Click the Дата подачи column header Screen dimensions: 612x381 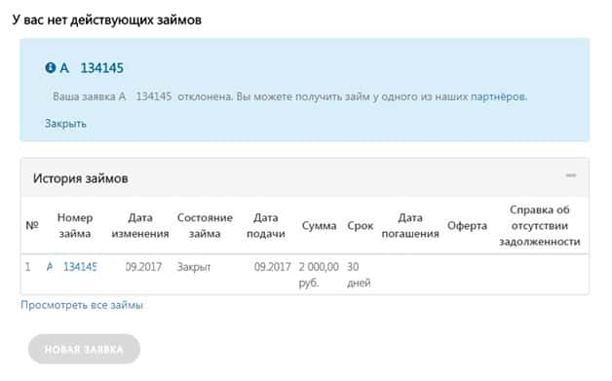[266, 226]
